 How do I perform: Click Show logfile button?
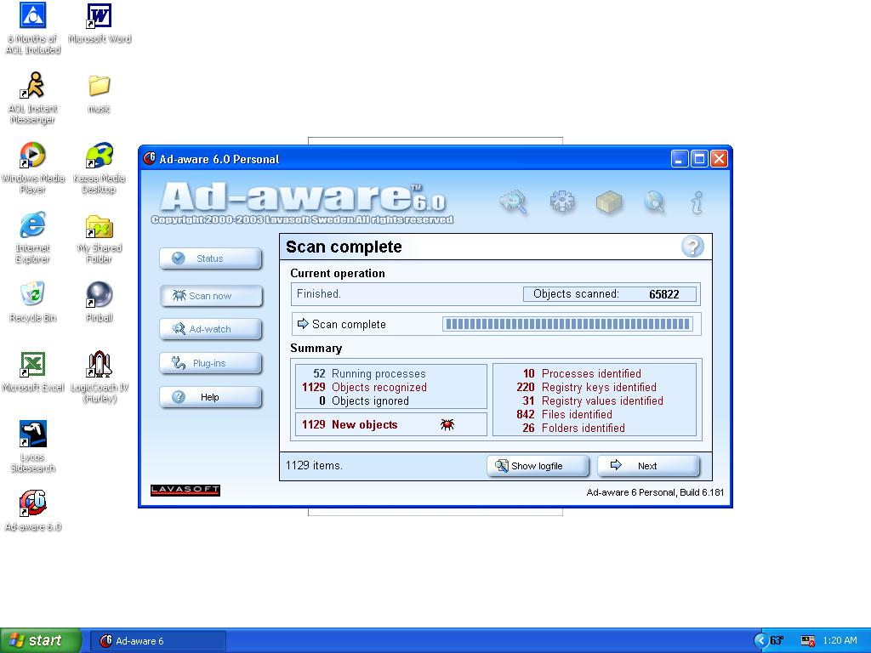coord(538,466)
